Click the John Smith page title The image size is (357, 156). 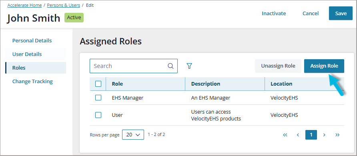point(34,18)
